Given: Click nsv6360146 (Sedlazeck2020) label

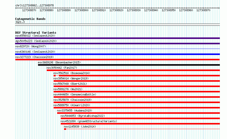Looking at the screenshot, I should [35, 52].
